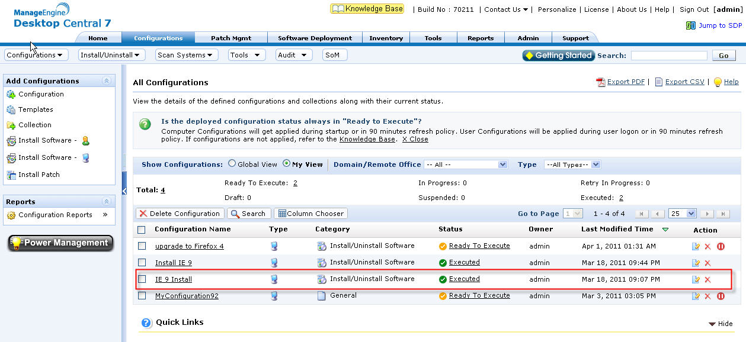
Task: Switch to the Home tab
Action: 98,38
